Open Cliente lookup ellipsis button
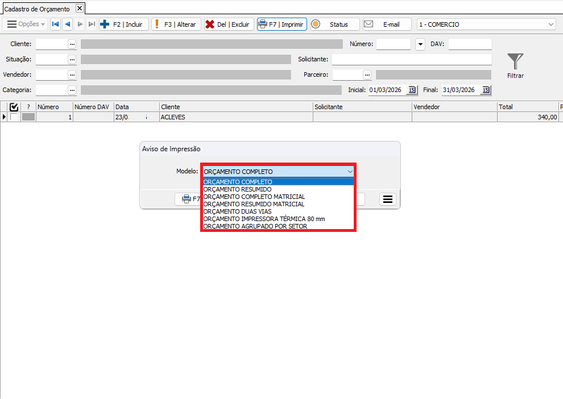The image size is (563, 399). pos(72,44)
